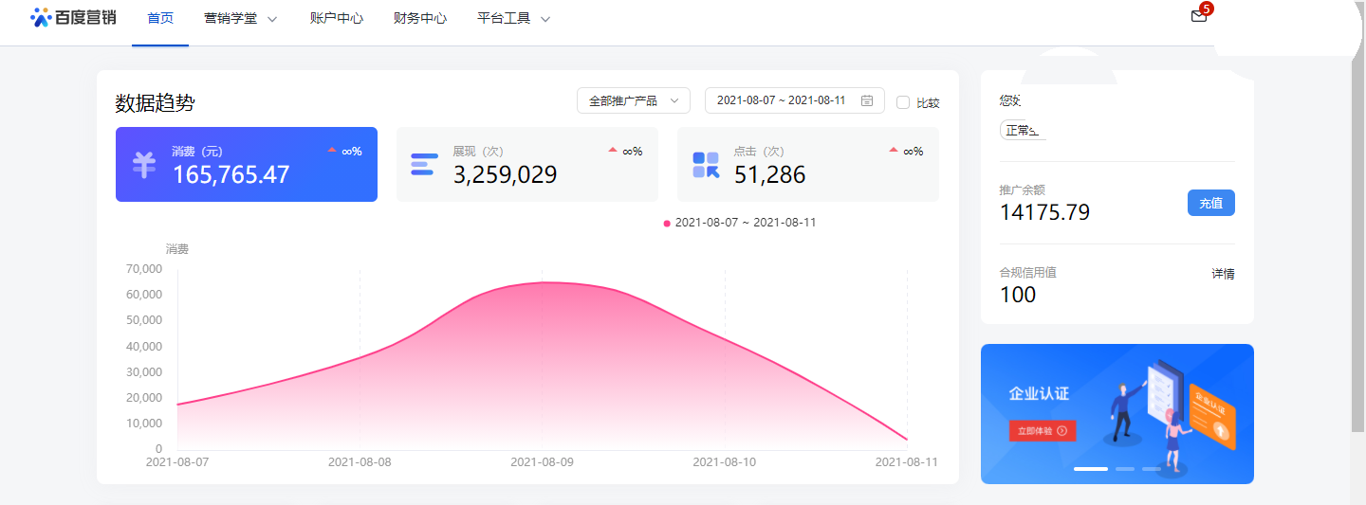Image resolution: width=1366 pixels, height=505 pixels.
Task: Open the 财务中心 tab
Action: pyautogui.click(x=419, y=18)
